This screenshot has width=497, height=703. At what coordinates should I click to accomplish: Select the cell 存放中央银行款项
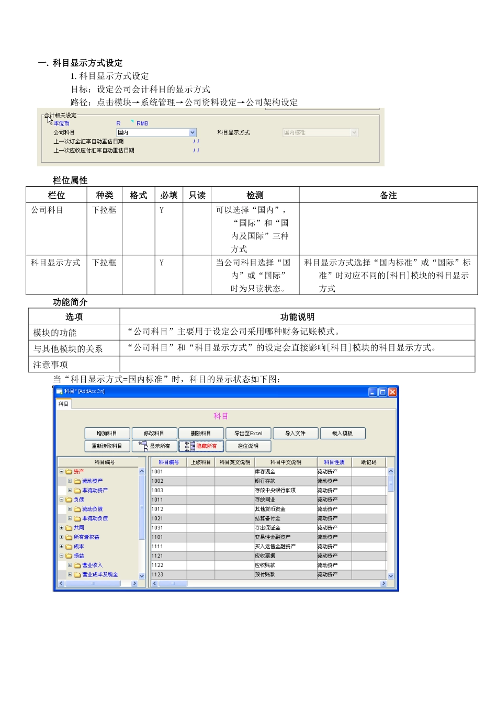[x=286, y=491]
